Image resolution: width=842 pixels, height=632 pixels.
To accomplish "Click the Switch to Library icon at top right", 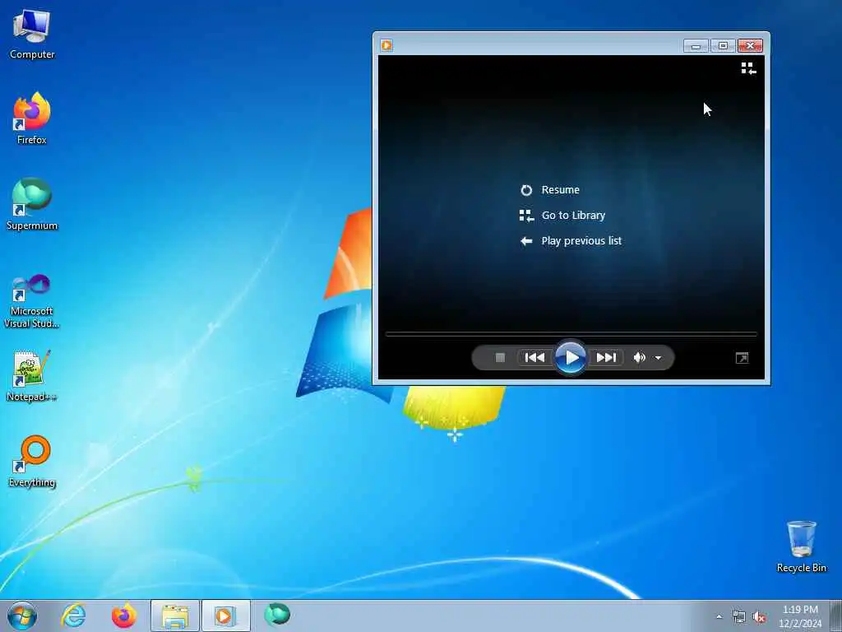I will [748, 68].
